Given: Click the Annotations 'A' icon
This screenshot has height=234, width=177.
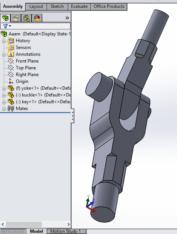Looking at the screenshot, I should point(11,54).
